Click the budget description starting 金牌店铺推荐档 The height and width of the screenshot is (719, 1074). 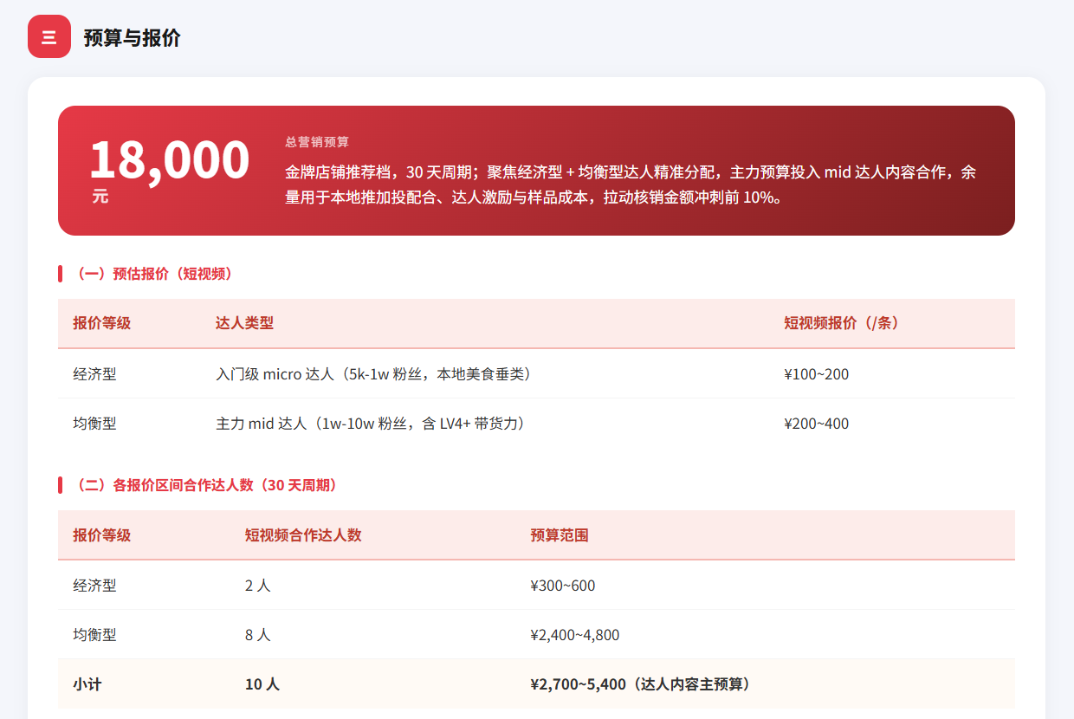[x=631, y=185]
